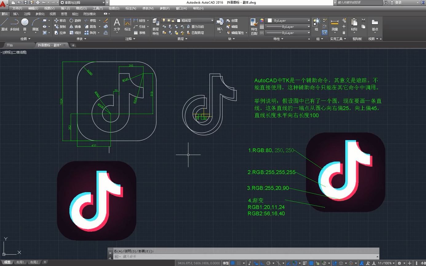Click the 登录 sign-in button

tap(396, 2)
